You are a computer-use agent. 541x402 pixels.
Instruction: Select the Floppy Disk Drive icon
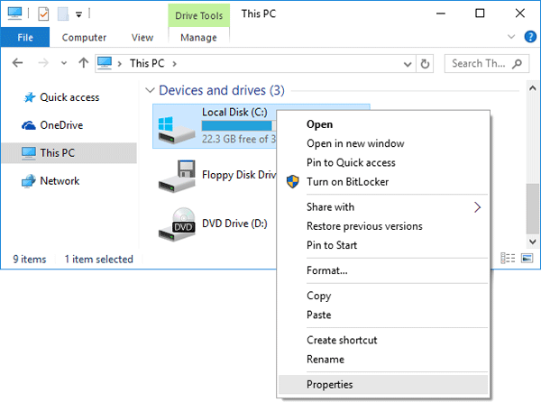[177, 176]
